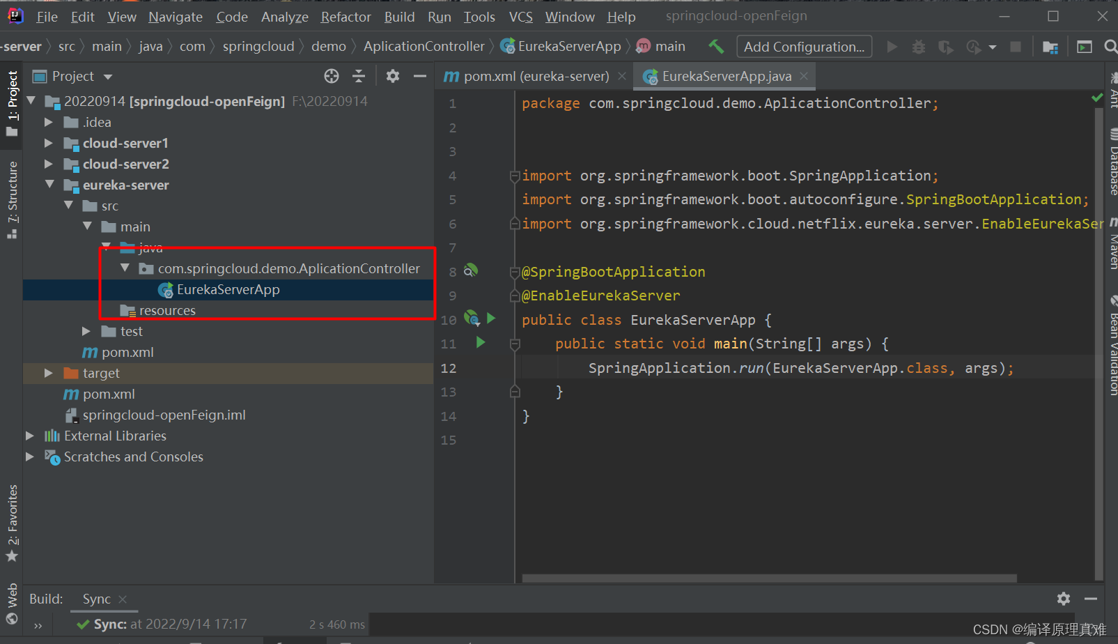Hide the Project panel with minus icon
Screen dimensions: 1118x644
(419, 76)
